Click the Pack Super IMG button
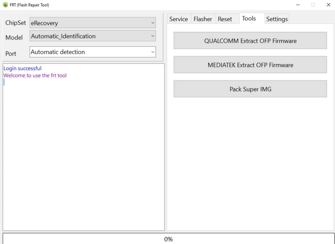335x244 pixels. tap(250, 89)
